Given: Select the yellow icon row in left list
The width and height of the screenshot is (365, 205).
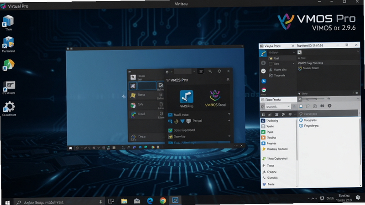Looking at the screenshot, I should coord(146,95).
